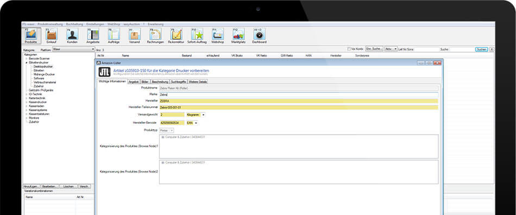Screen dimensions: 516x215
Task: Click the Hersteller-Barcode field
Action: coord(172,123)
